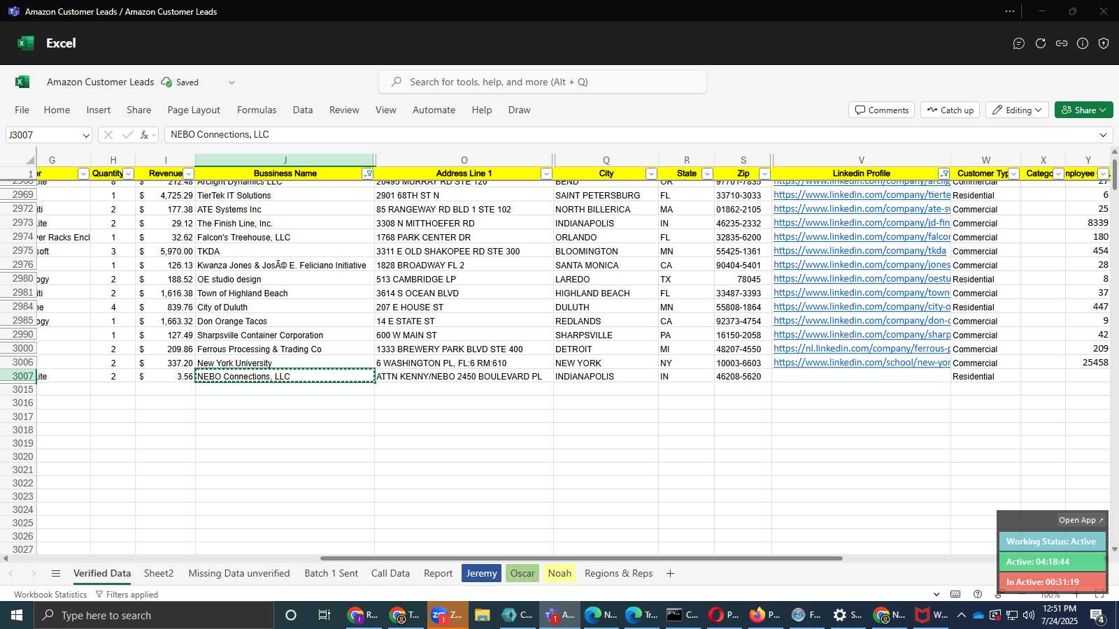Screen dimensions: 1119x629
Task: Switch to the Sheet2 worksheet tab
Action: click(x=159, y=574)
